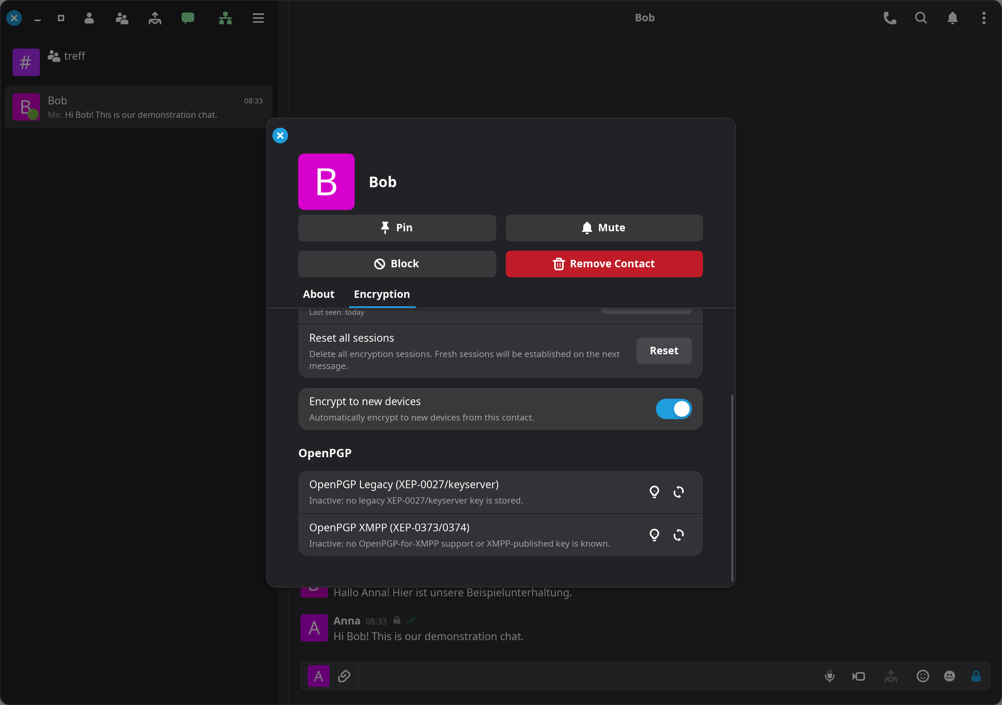Click the blue lock encryption icon

(x=976, y=676)
